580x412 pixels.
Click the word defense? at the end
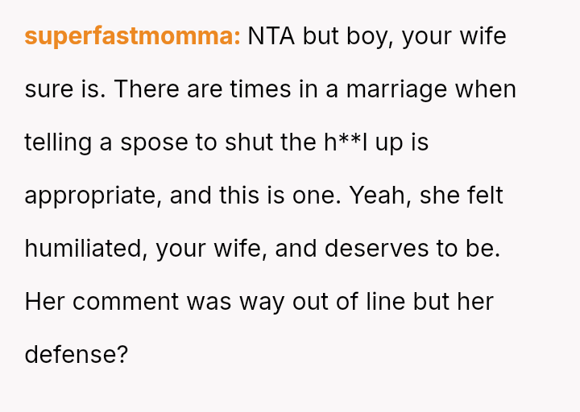click(77, 355)
